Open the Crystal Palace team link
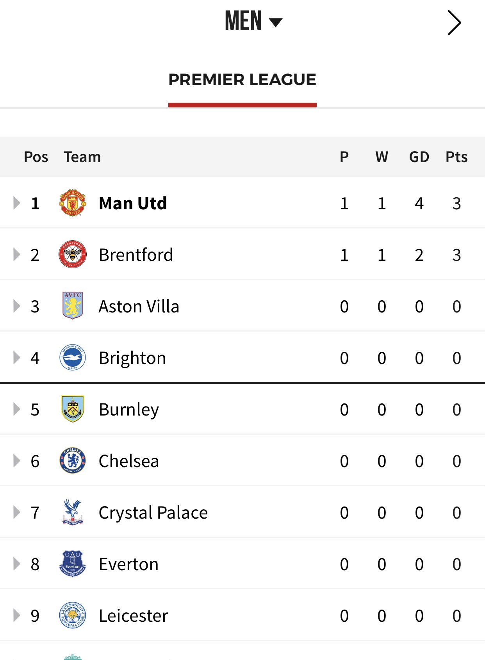 [x=153, y=512]
